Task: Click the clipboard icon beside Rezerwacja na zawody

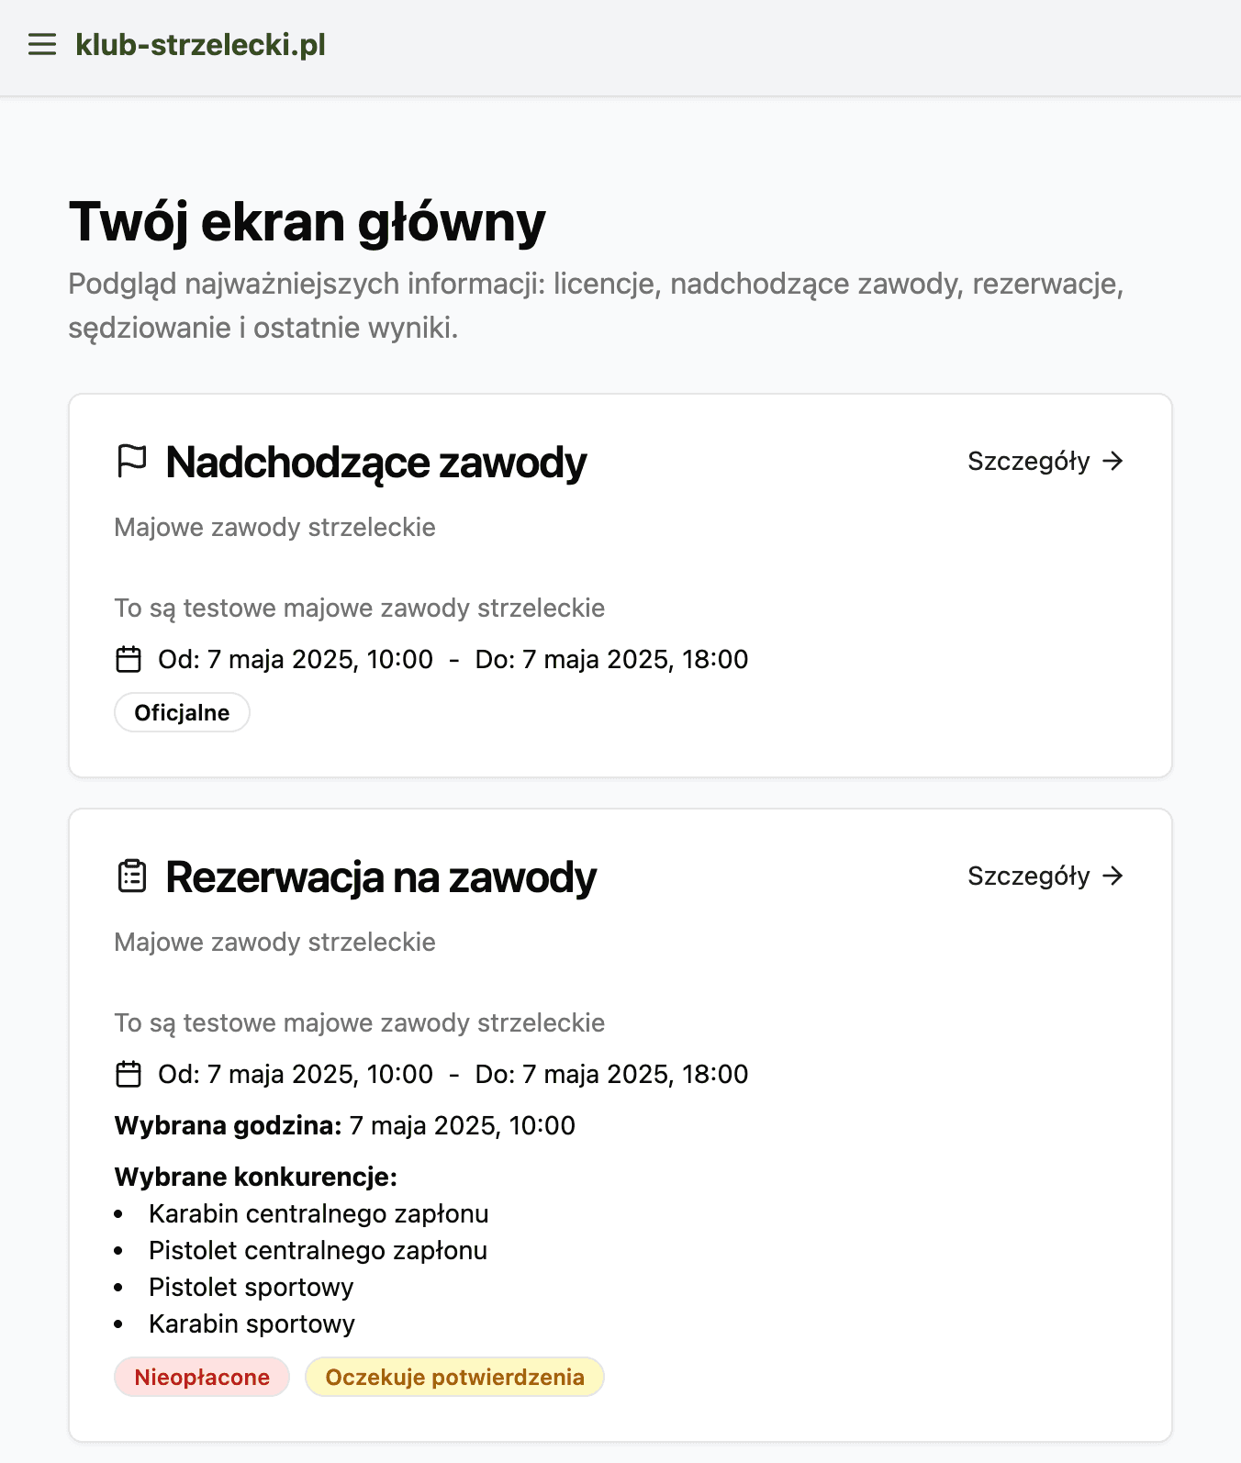Action: click(x=132, y=876)
